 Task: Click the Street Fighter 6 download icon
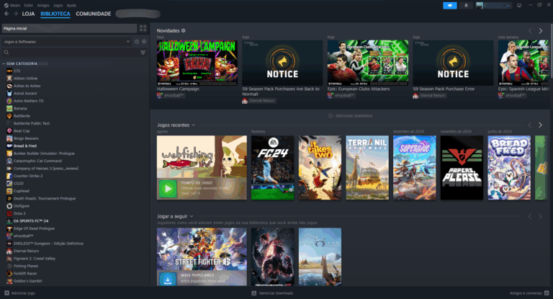168,280
